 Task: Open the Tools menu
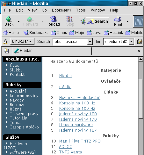click(x=81, y=10)
